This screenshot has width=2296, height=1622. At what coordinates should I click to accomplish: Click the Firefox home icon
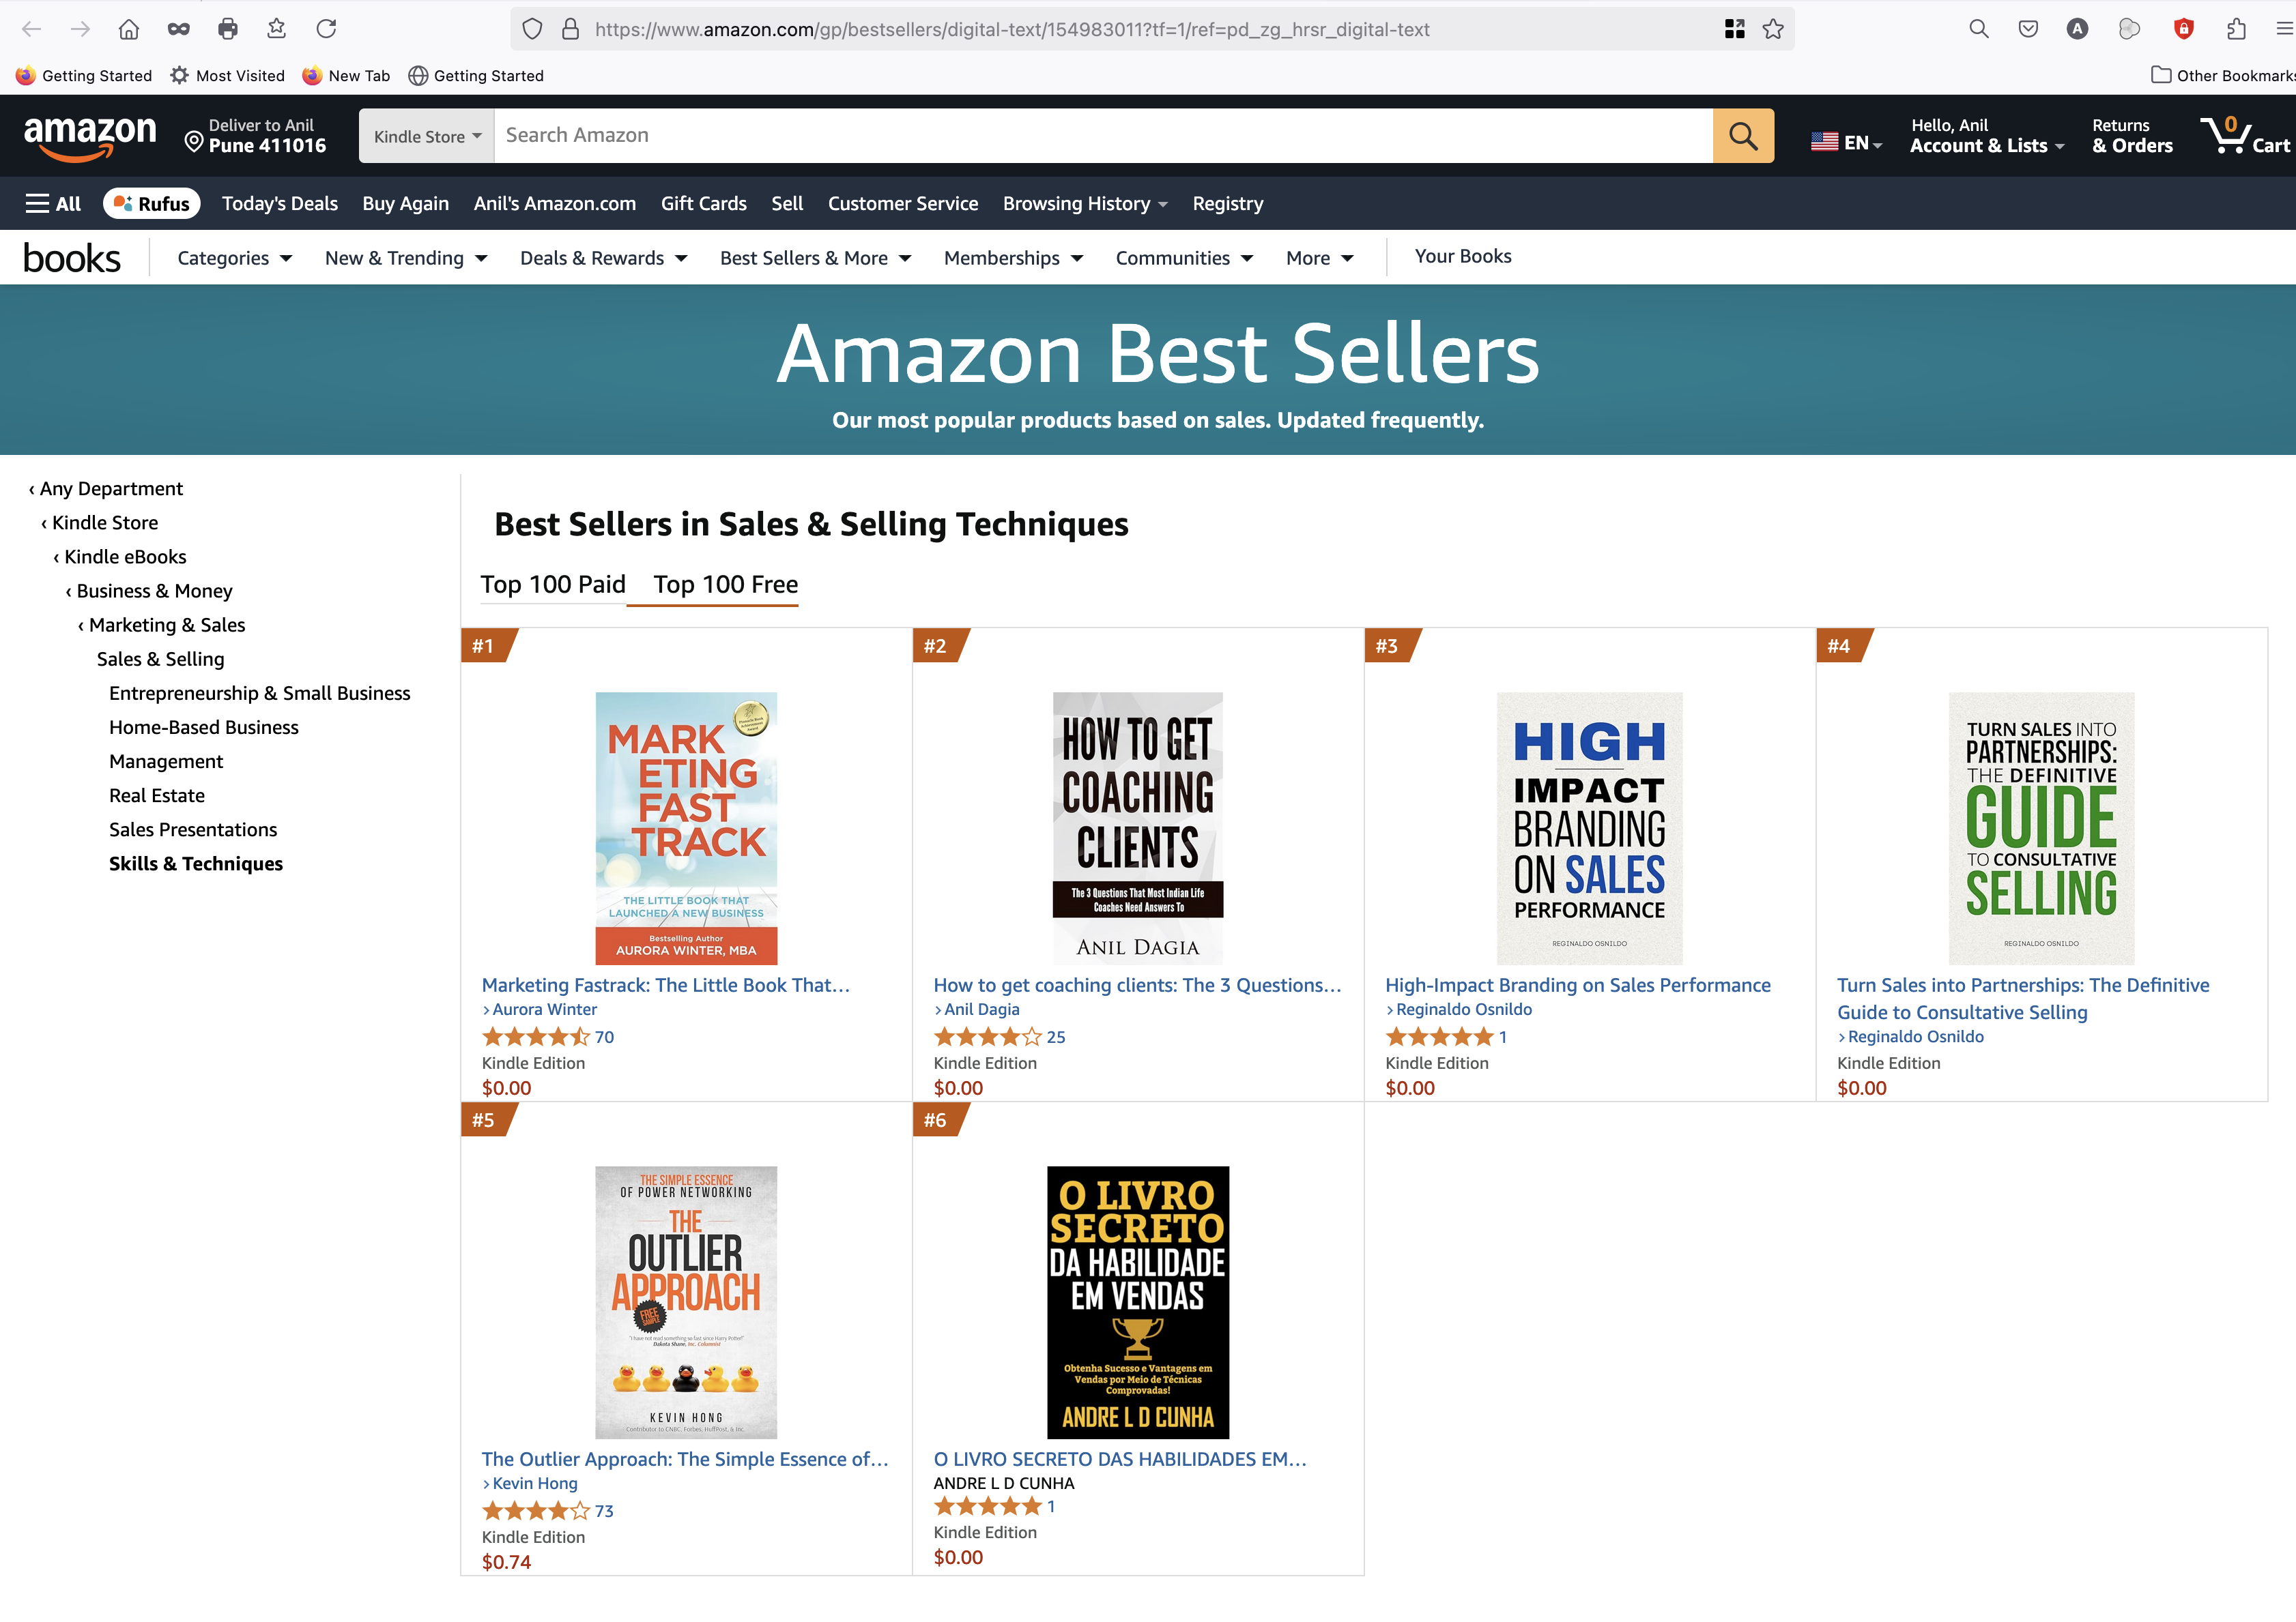(129, 29)
